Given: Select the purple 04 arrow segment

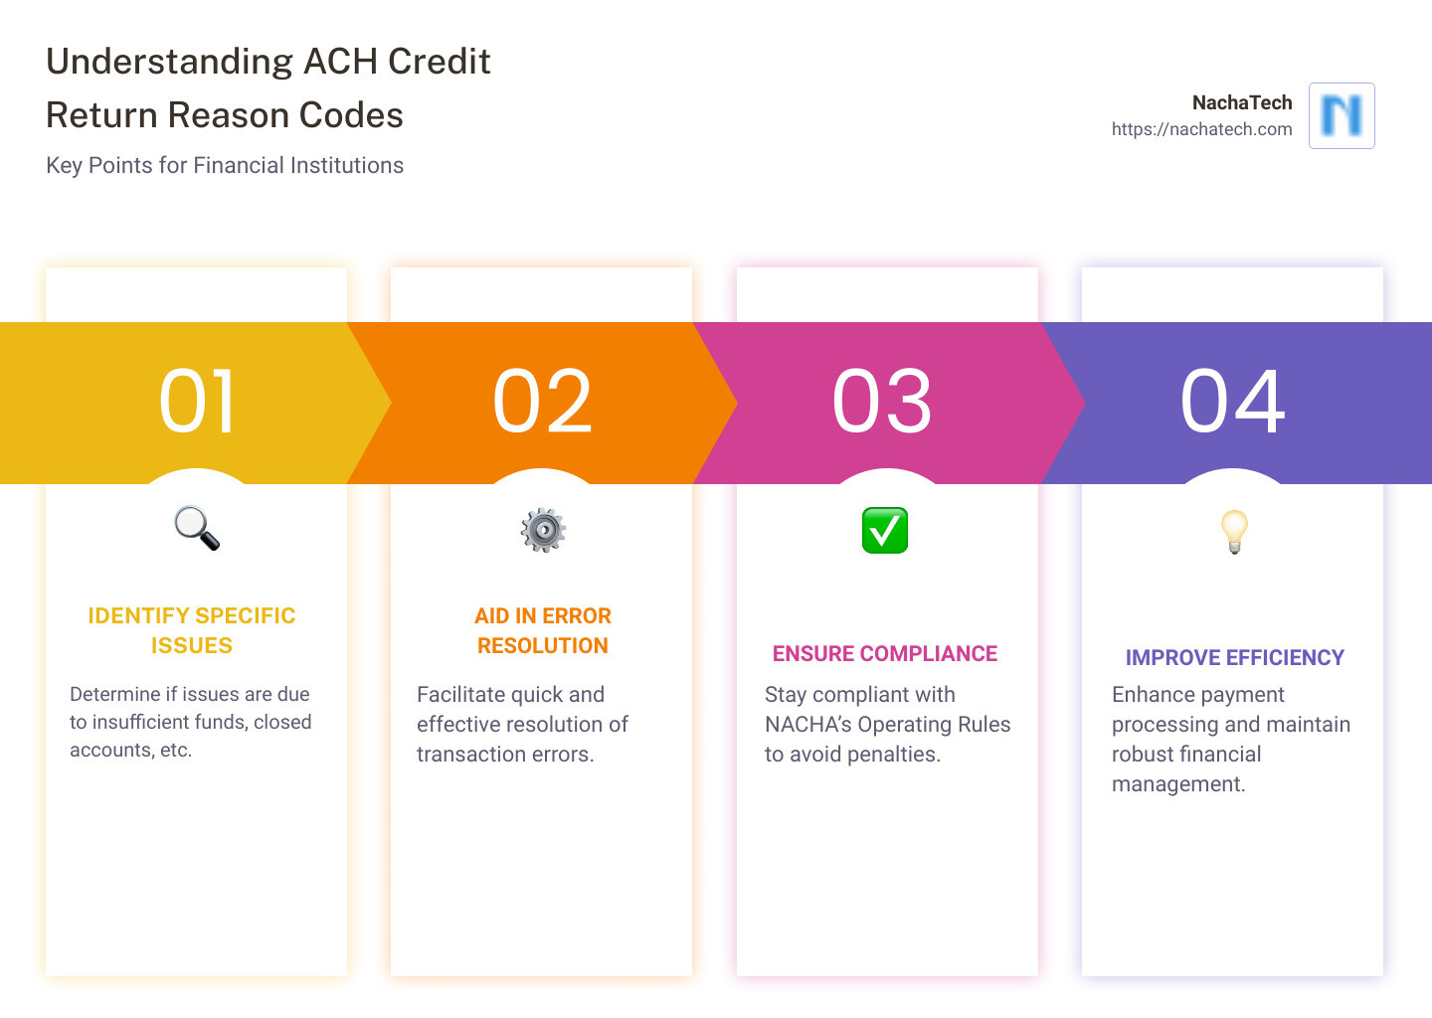Looking at the screenshot, I should (x=1233, y=402).
